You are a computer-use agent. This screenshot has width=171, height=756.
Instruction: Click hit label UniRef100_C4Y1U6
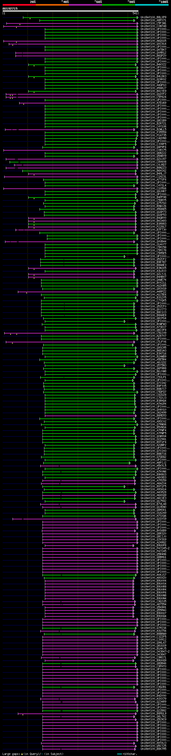[x=153, y=127]
